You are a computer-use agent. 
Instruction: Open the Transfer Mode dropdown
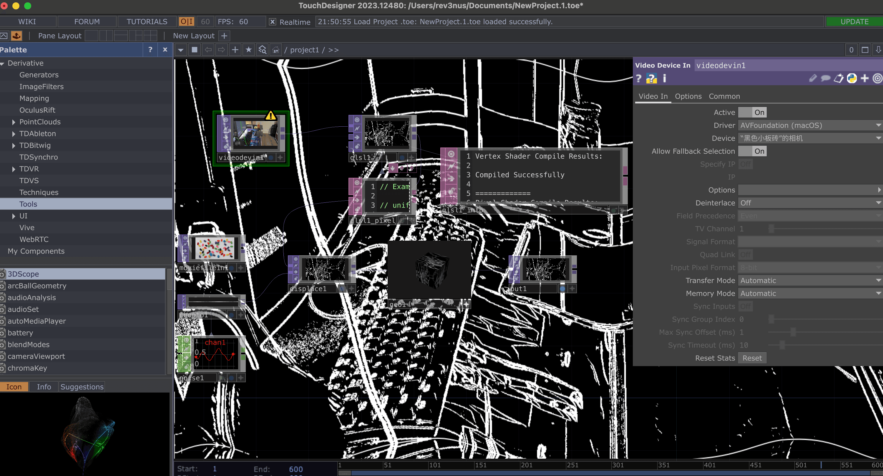click(810, 281)
